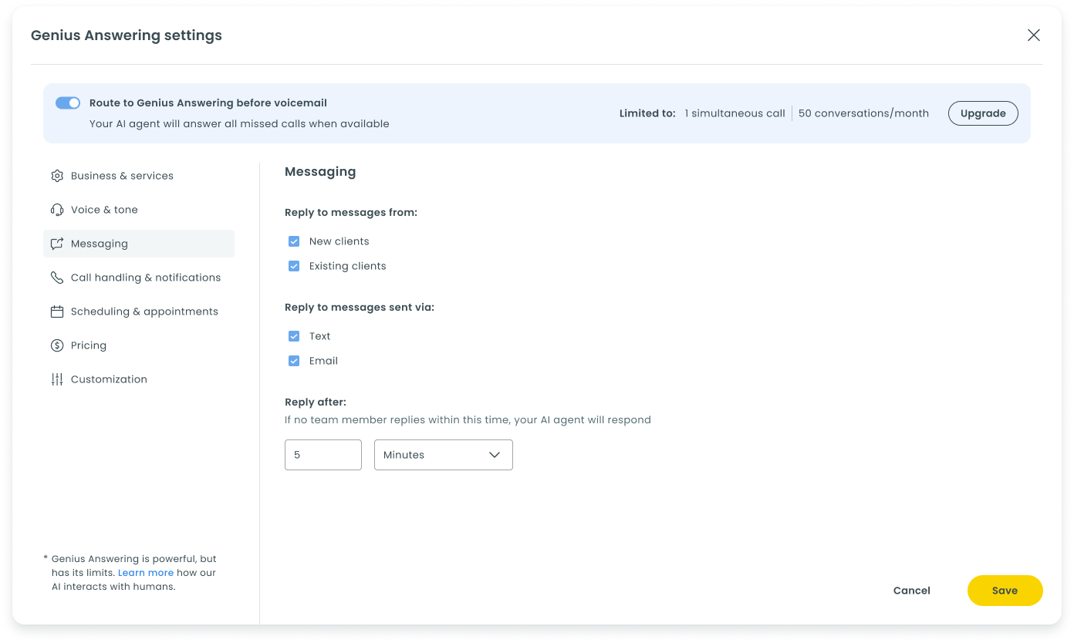Toggle Route to Genius Answering before voicemail

pos(68,103)
